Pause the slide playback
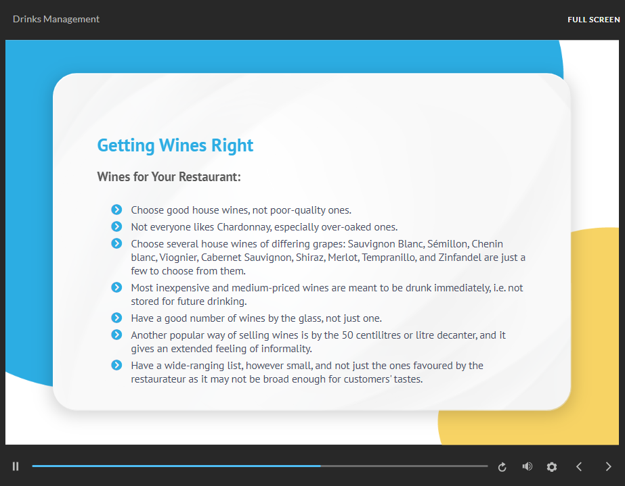 (16, 466)
